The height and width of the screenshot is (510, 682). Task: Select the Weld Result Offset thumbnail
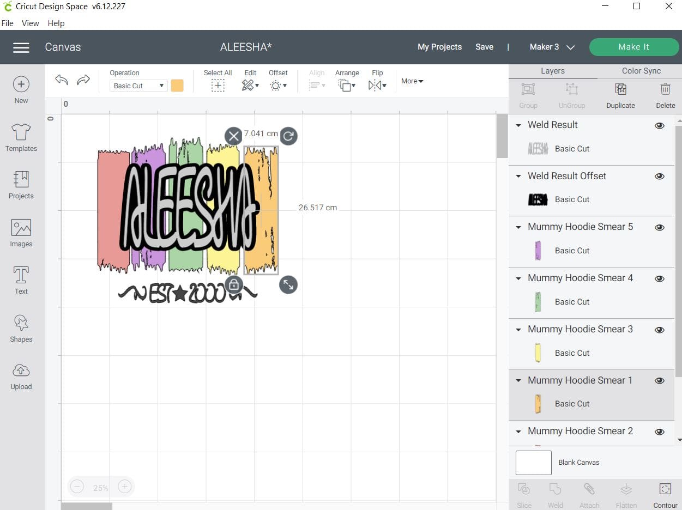coord(538,199)
